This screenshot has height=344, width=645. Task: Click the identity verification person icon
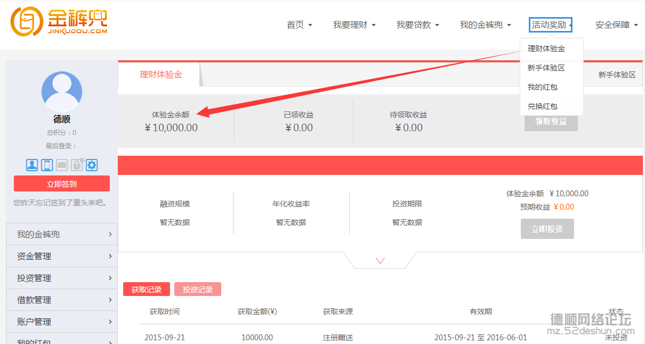(32, 165)
